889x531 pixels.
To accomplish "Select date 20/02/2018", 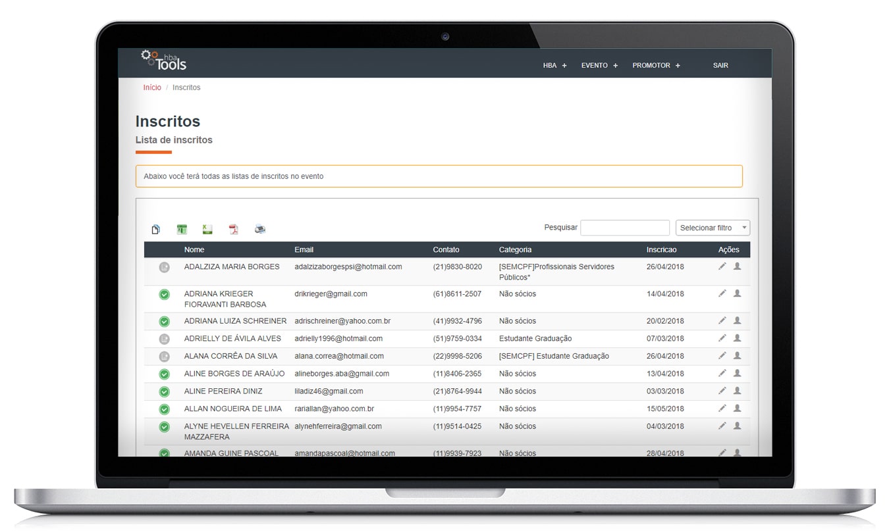I will 665,321.
